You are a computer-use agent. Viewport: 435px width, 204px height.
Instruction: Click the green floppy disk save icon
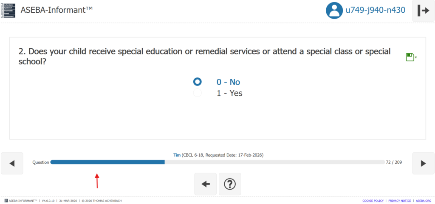(410, 58)
